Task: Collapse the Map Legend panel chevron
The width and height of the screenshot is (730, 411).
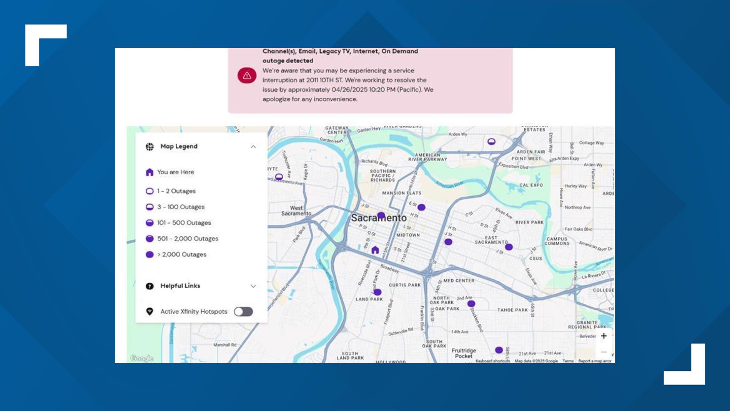Action: 253,147
